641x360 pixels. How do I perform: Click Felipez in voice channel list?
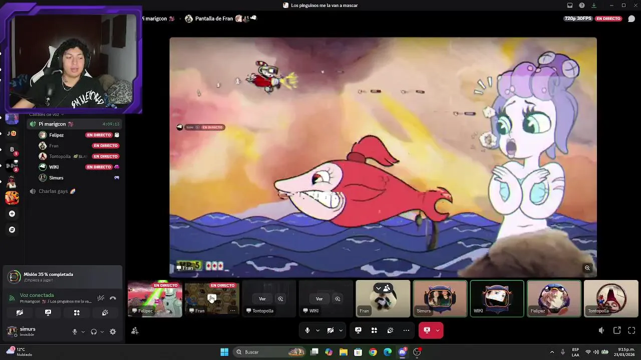[56, 135]
